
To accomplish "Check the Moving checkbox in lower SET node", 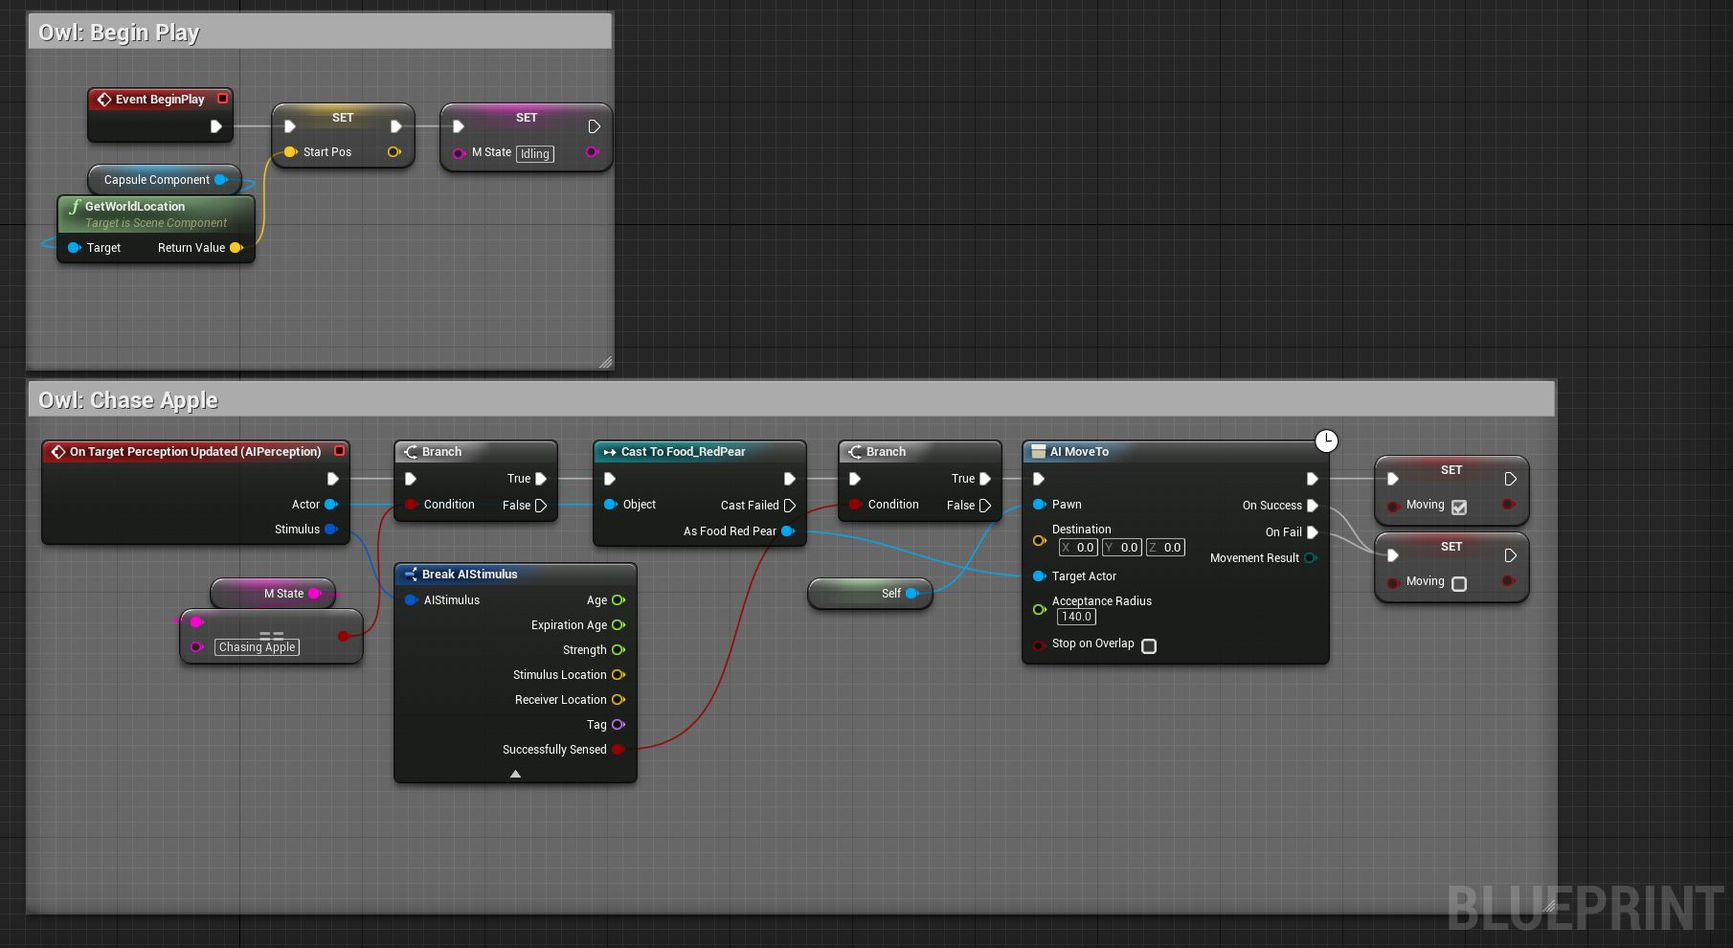I will coord(1459,584).
